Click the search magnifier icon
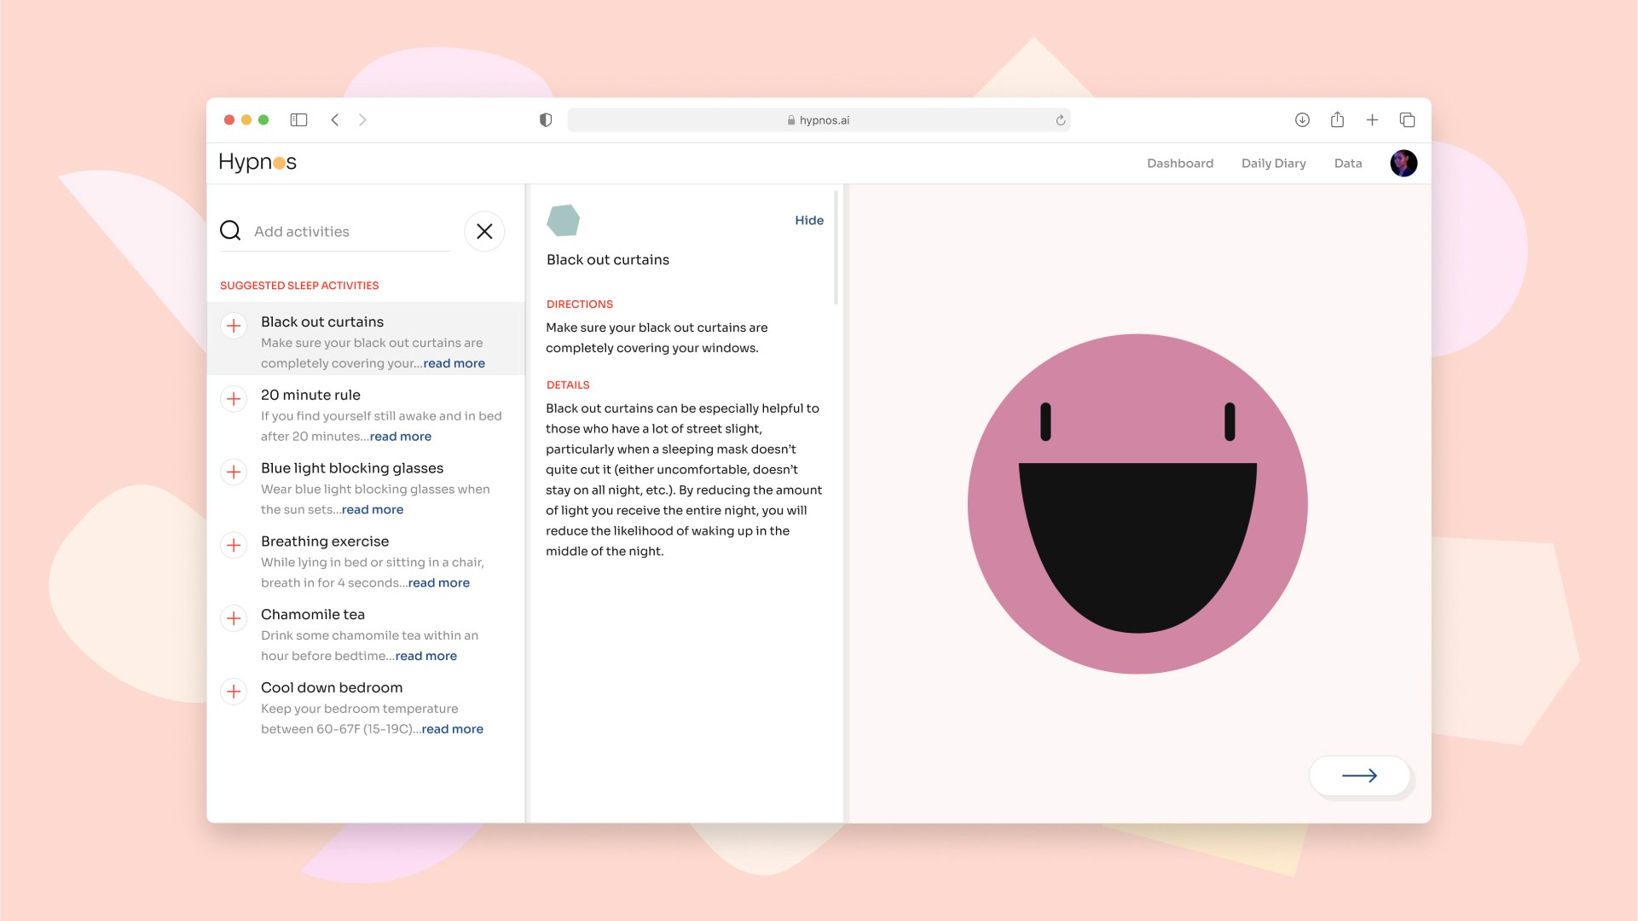The image size is (1638, 921). [x=230, y=231]
